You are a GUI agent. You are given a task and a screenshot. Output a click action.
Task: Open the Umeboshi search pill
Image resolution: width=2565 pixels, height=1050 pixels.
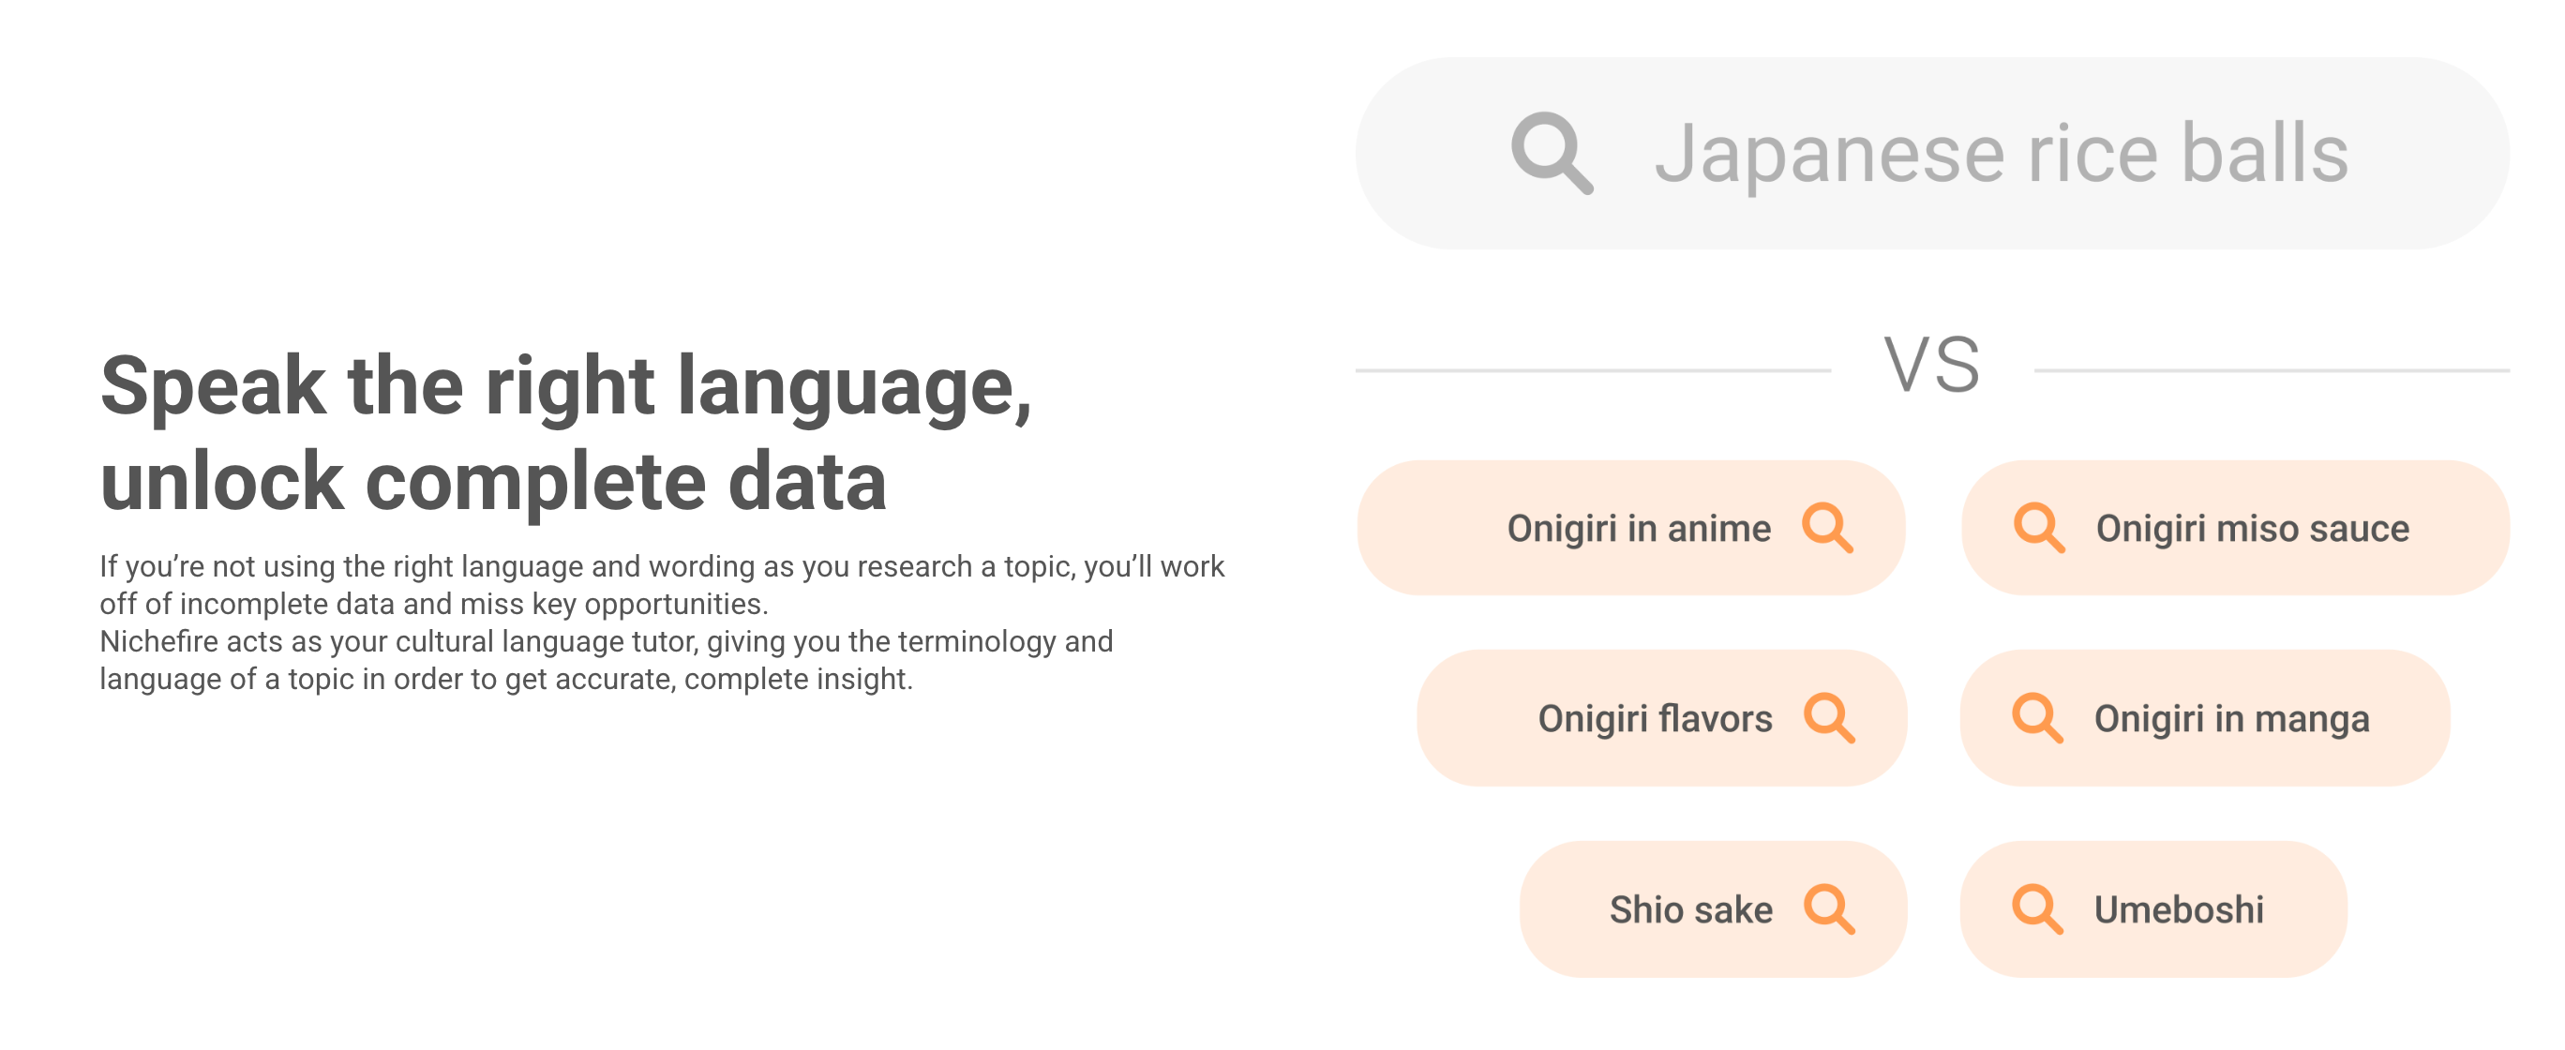click(x=2152, y=908)
